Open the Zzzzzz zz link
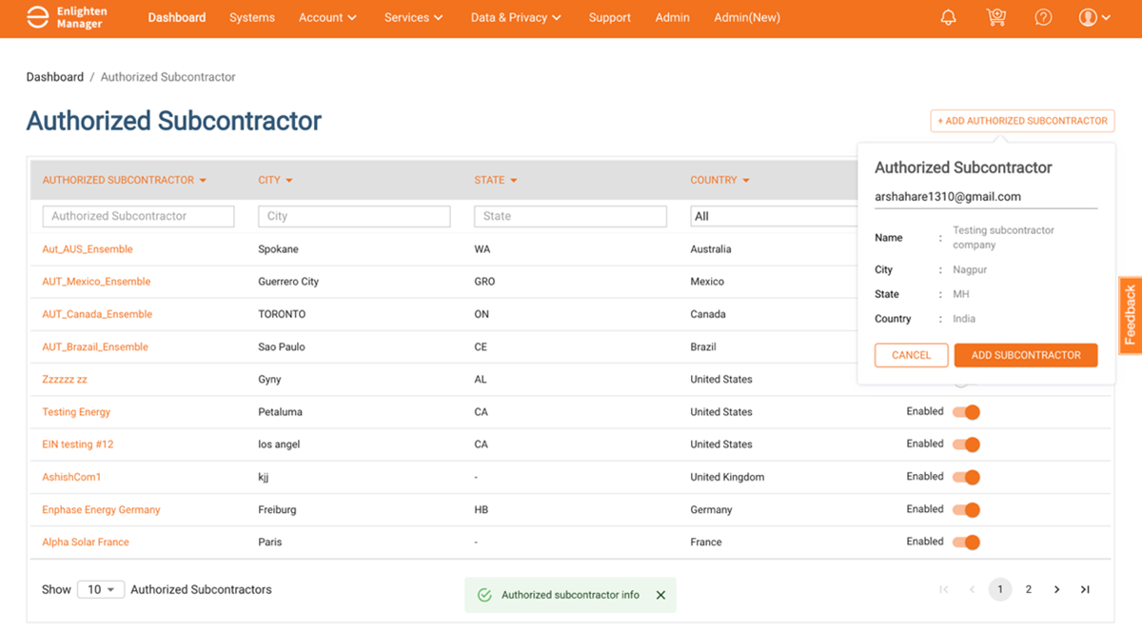Screen dimensions: 1142x631 coord(65,380)
